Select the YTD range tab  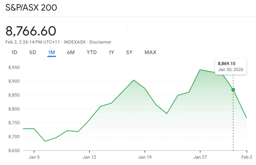(91, 52)
